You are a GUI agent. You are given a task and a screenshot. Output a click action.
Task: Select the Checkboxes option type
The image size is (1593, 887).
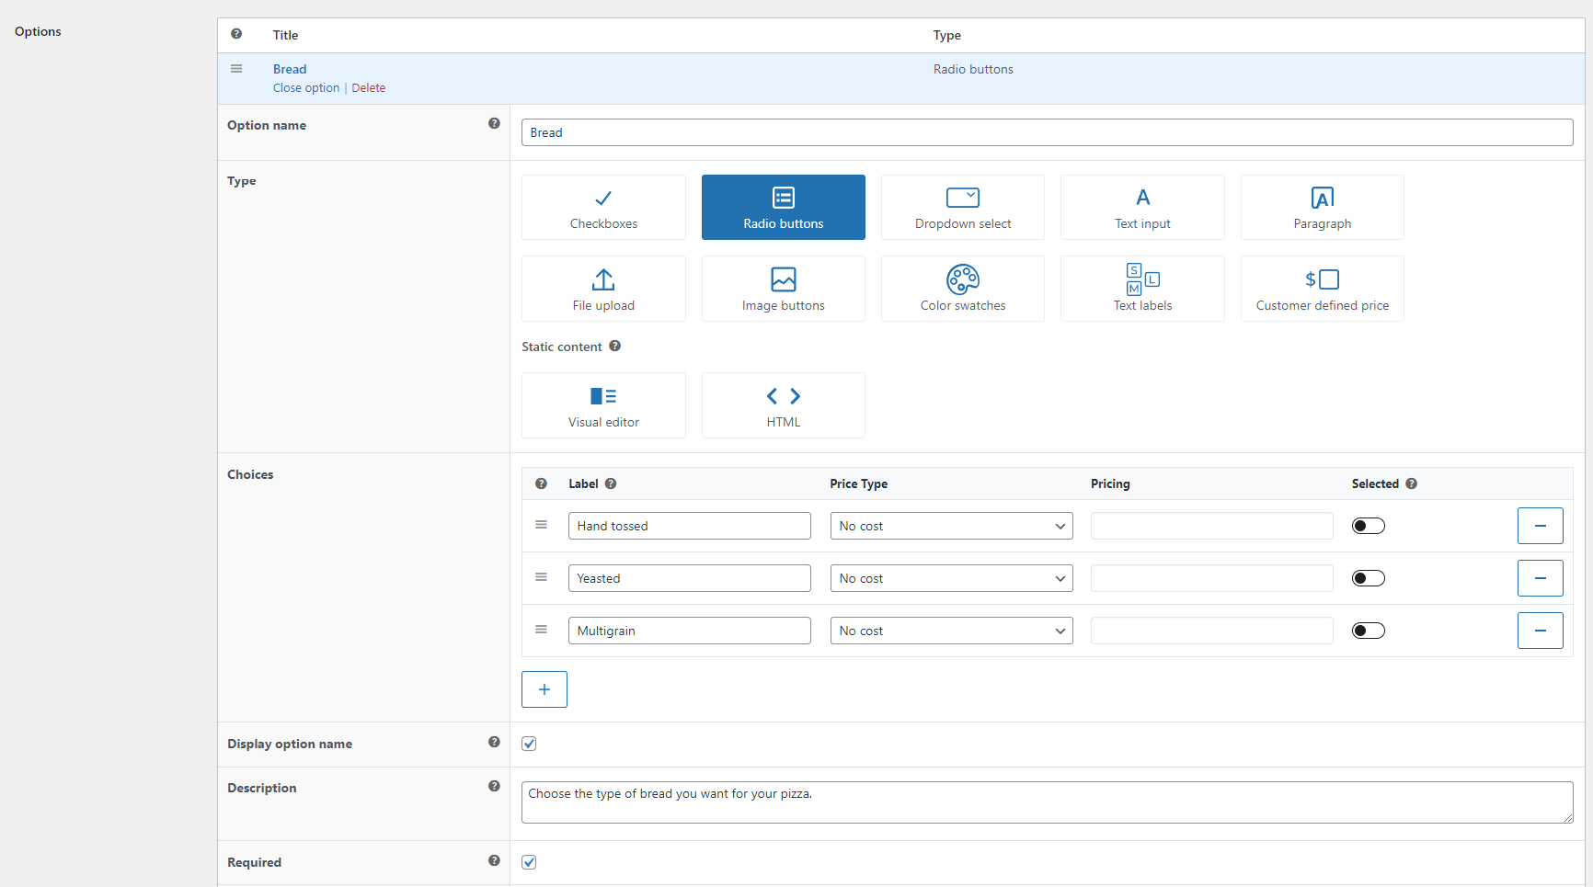[603, 208]
